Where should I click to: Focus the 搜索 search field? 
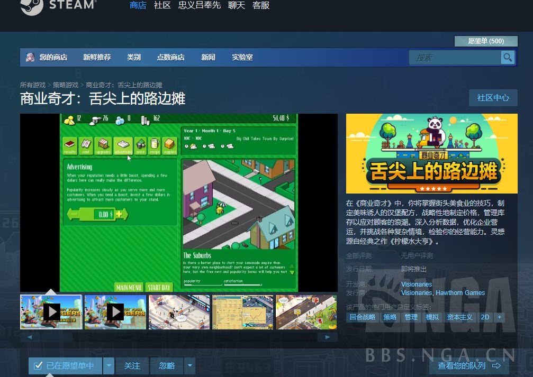[455, 58]
